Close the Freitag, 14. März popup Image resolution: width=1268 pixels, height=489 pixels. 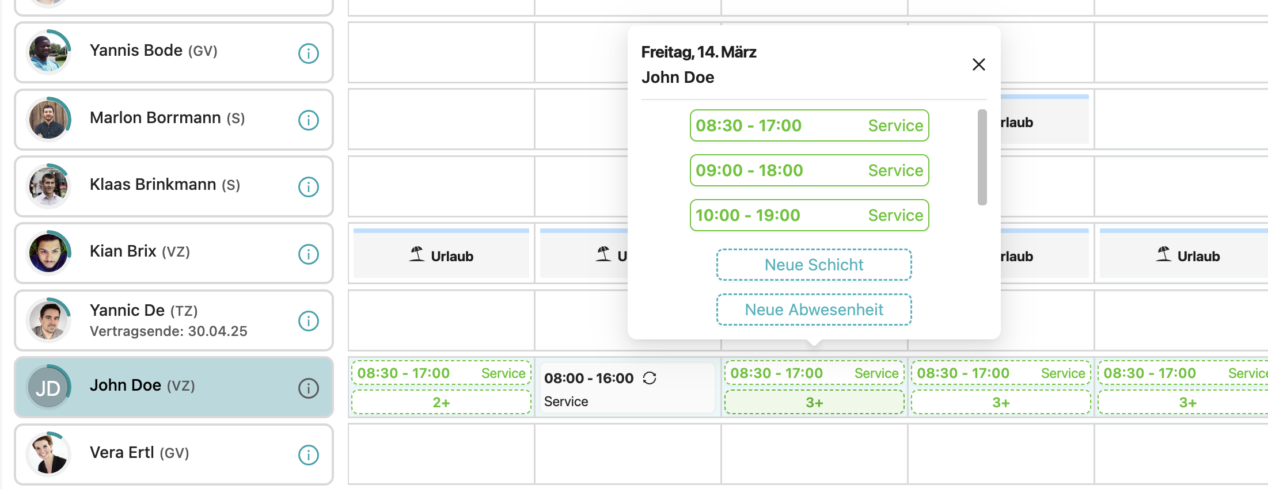[x=978, y=64]
